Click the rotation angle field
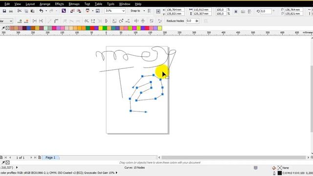 [266, 11]
